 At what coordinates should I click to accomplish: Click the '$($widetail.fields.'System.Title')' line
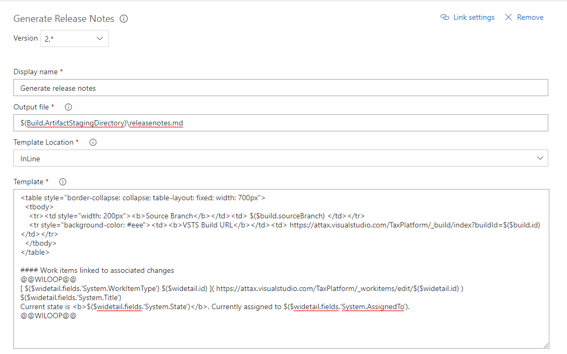(x=71, y=298)
